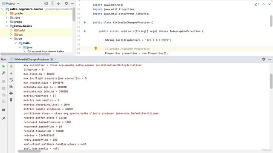Expand the .idea folder
Image resolution: width=273 pixels, height=153 pixels.
point(7,17)
